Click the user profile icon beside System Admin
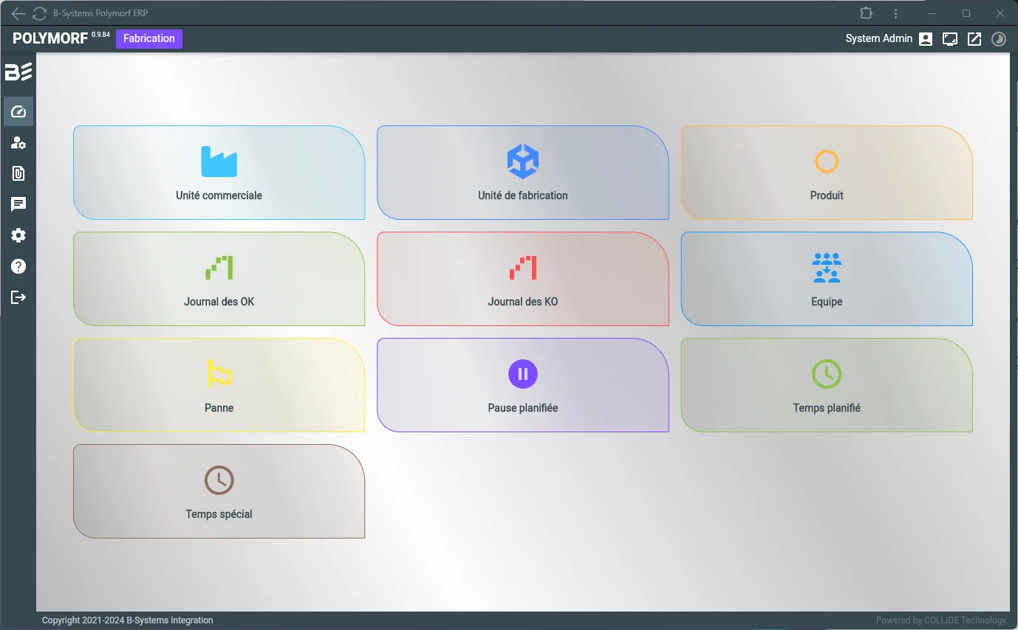 [926, 39]
